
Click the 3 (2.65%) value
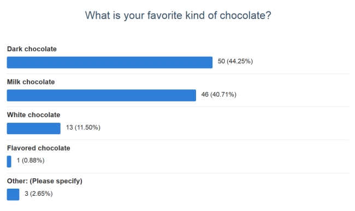pyautogui.click(x=39, y=194)
